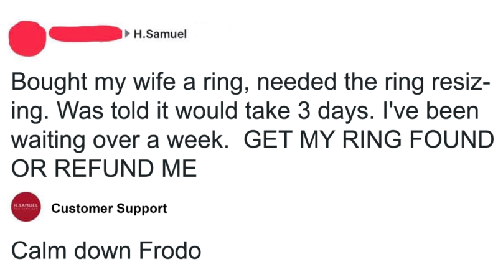This screenshot has height=277, width=498.
Task: Open the H.Samuel page link in header
Action: pos(152,34)
